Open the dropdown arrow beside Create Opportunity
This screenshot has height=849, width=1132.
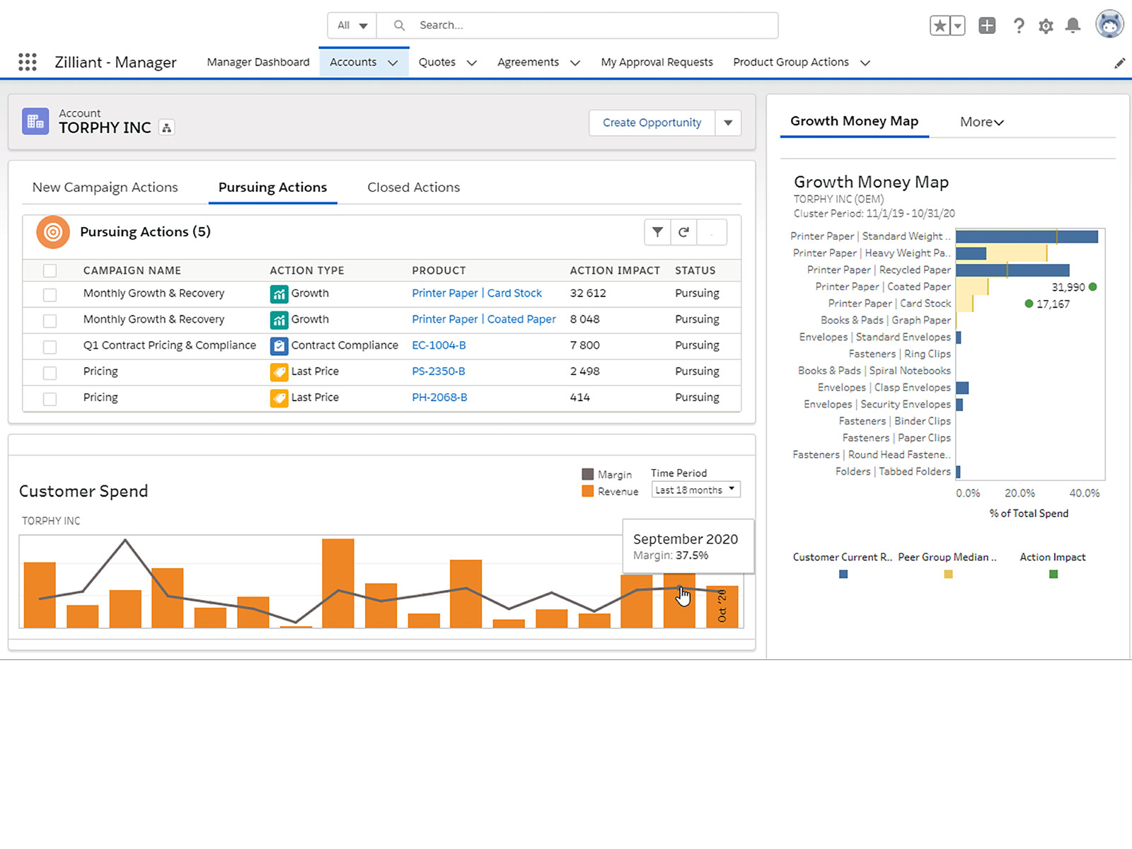728,123
